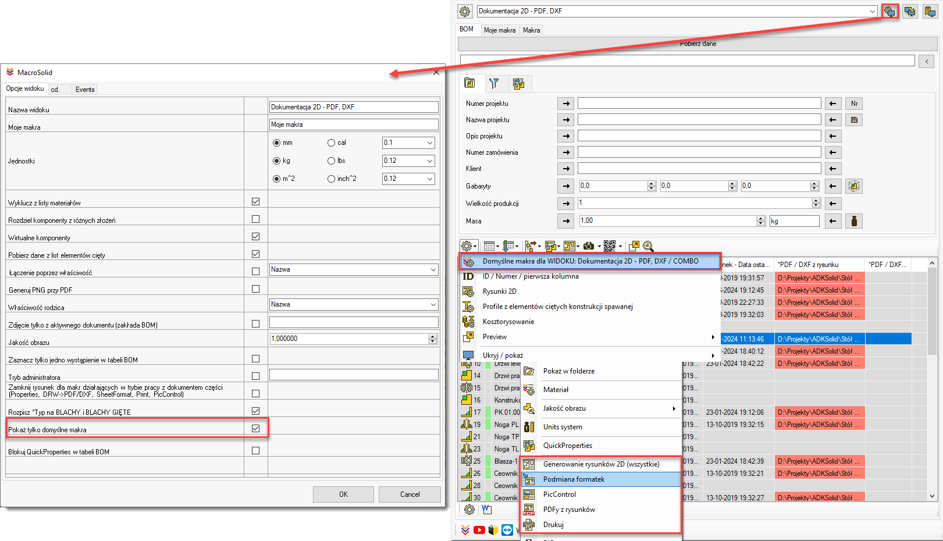This screenshot has width=943, height=541.
Task: Open view settings gear-monitor icon
Action: pyautogui.click(x=889, y=11)
